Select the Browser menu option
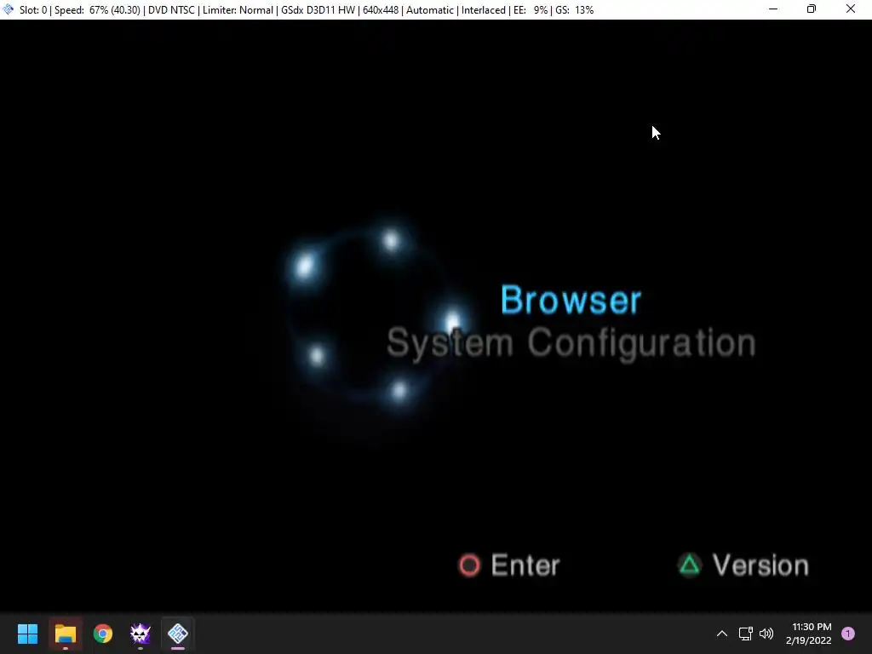The height and width of the screenshot is (654, 872). coord(571,300)
